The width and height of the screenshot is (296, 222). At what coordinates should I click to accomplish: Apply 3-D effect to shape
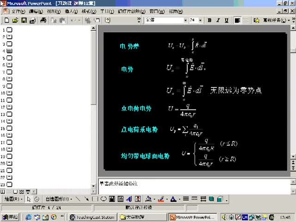[x=220, y=199]
